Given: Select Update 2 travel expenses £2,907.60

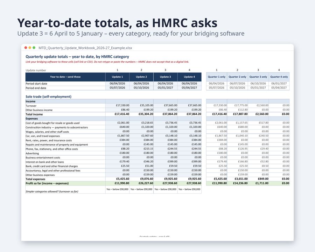Looking at the screenshot, I should point(141,136).
